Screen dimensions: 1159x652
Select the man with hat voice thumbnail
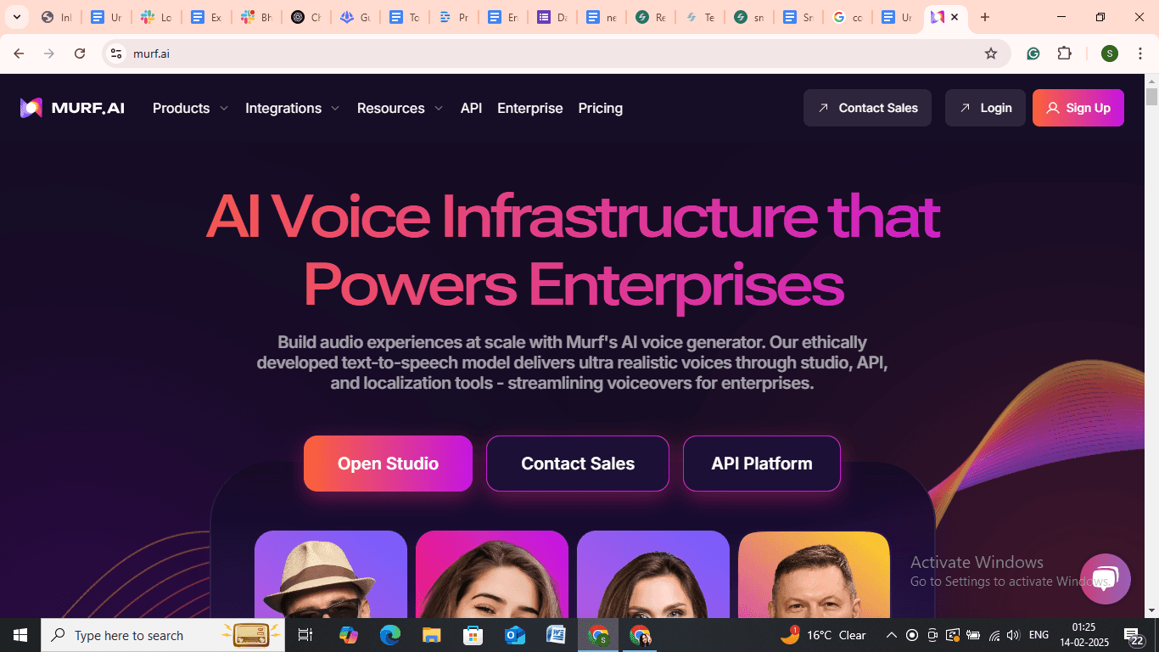click(x=331, y=574)
